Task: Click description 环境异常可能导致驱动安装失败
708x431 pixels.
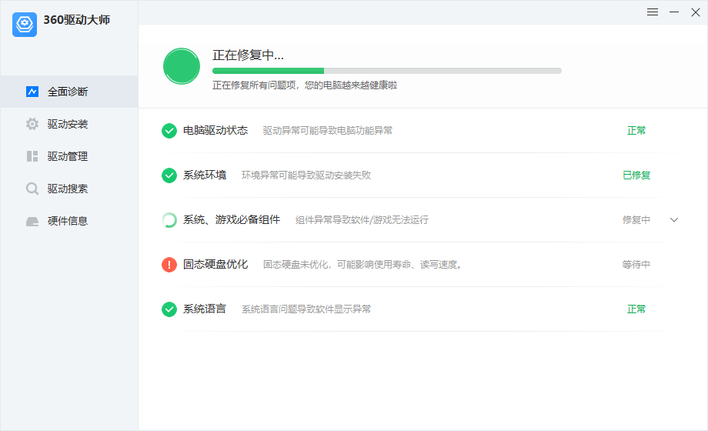Action: 306,175
